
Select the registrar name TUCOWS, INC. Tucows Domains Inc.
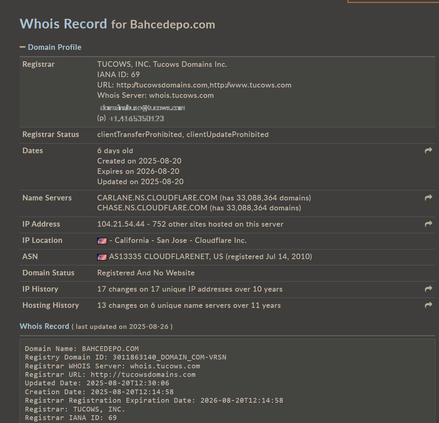pyautogui.click(x=162, y=64)
